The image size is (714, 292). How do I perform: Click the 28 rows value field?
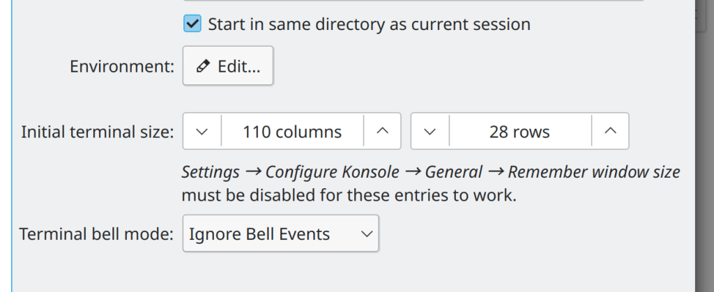click(x=519, y=132)
